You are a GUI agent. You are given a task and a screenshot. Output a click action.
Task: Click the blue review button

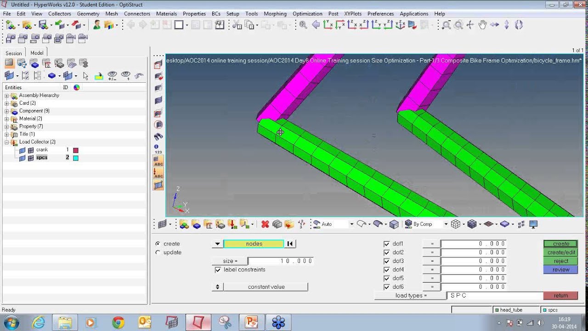point(560,270)
